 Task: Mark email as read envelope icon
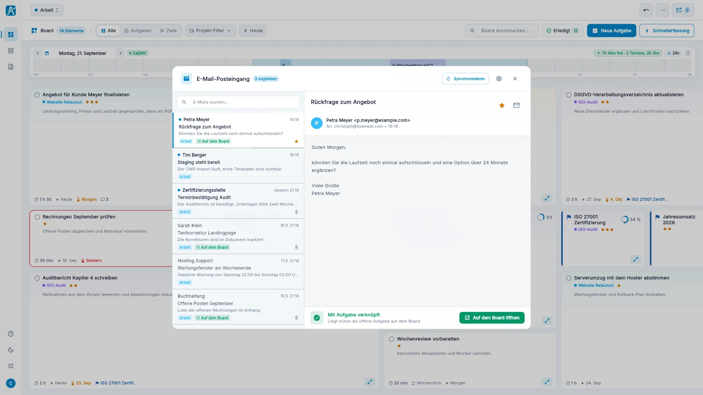pos(516,105)
